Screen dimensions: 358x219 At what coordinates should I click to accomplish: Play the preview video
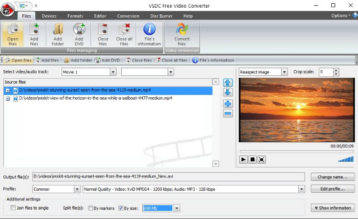243,159
